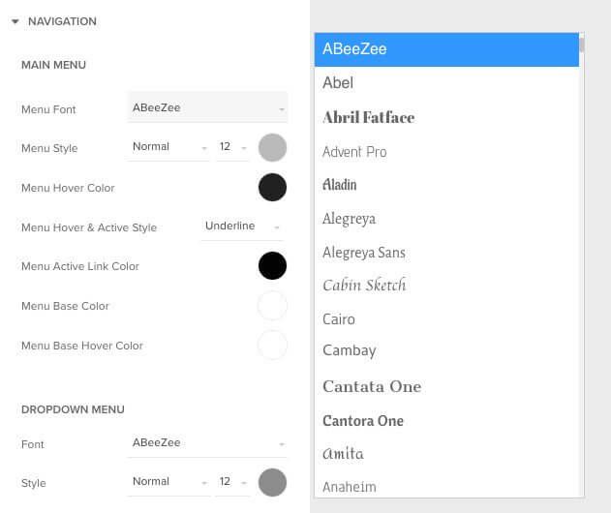Pick Cantata One from the list

pos(372,386)
